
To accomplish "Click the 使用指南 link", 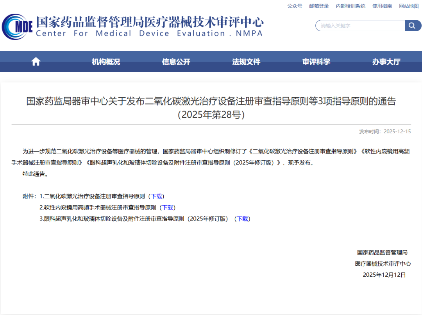I will tap(382, 6).
